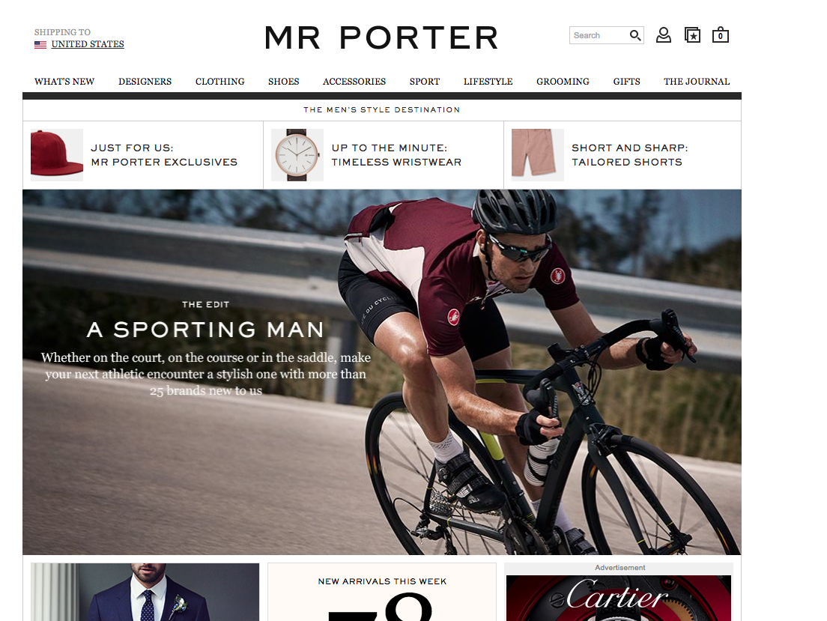Change shipping country United States link

[88, 44]
